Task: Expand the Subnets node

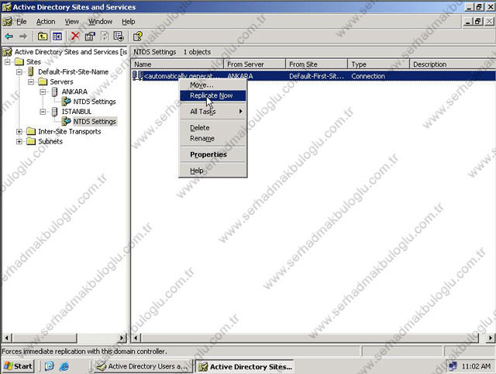Action: 19,141
